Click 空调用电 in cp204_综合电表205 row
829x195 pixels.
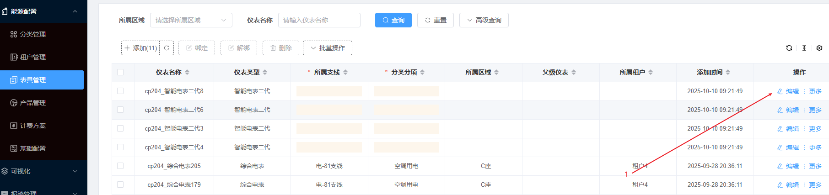point(406,166)
